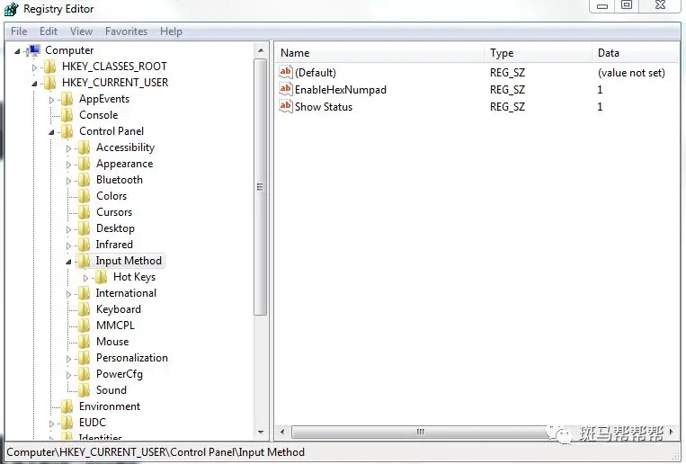Click the Keyboard folder icon
This screenshot has width=686, height=464.
pyautogui.click(x=85, y=309)
